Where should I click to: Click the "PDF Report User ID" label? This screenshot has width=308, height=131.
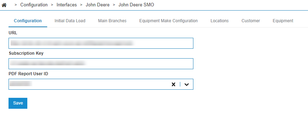tap(28, 74)
